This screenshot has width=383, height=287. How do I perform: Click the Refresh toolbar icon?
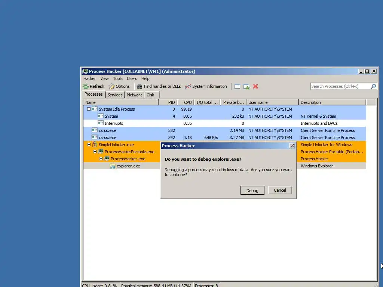pos(86,86)
